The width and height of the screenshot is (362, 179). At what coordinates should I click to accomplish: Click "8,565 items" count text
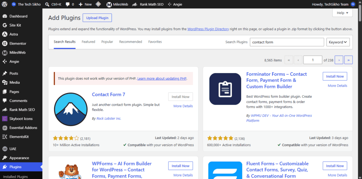coord(273,60)
